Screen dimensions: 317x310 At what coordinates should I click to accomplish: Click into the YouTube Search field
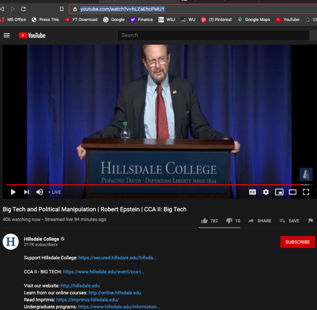point(214,35)
